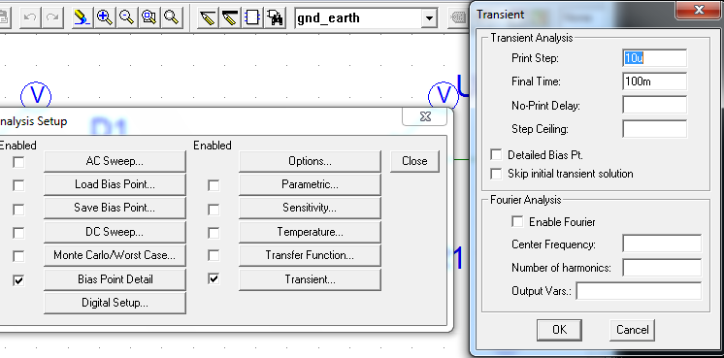724x358 pixels.
Task: Click the Number of harmonics field
Action: click(662, 267)
